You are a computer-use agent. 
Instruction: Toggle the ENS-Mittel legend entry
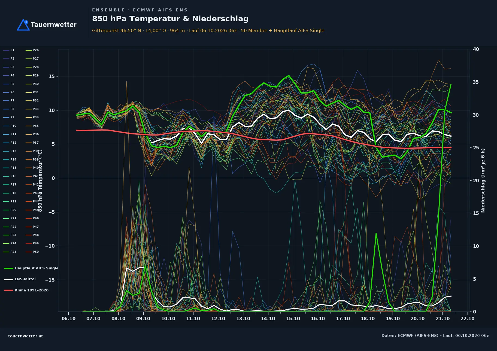(20, 279)
